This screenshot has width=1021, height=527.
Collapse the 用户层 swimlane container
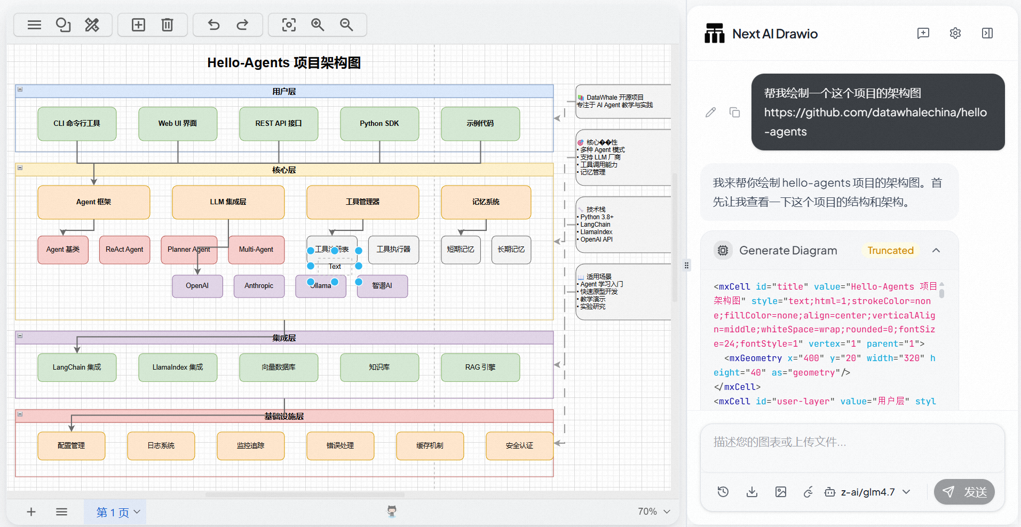(x=20, y=90)
